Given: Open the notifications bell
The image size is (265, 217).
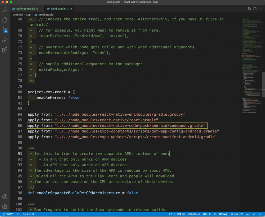Looking at the screenshot, I should pyautogui.click(x=261, y=214).
